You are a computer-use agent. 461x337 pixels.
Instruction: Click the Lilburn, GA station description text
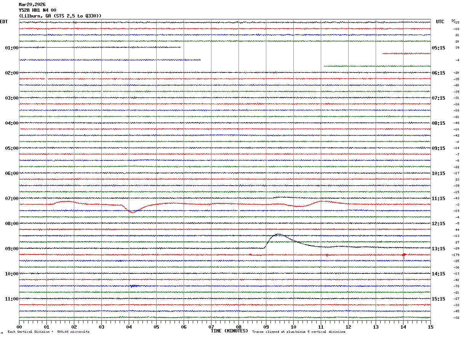pos(60,16)
